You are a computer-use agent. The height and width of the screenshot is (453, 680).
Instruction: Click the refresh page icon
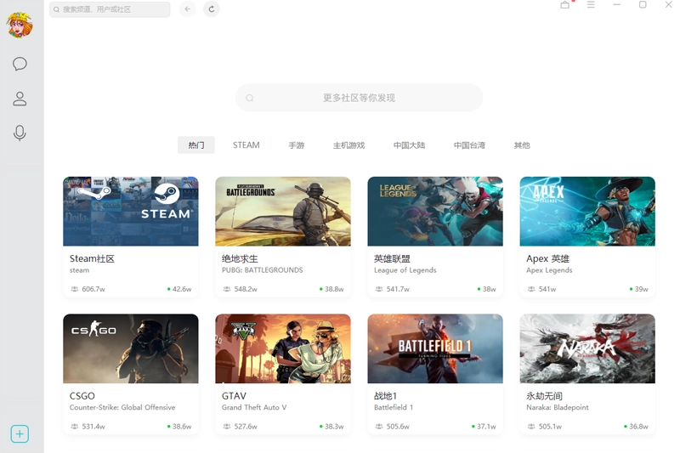[x=212, y=9]
